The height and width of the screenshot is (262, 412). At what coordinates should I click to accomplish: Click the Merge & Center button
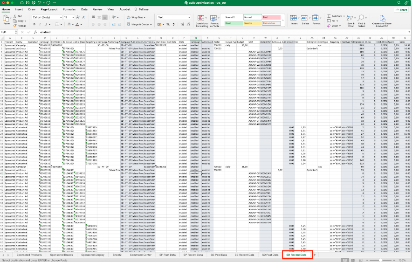pyautogui.click(x=140, y=24)
